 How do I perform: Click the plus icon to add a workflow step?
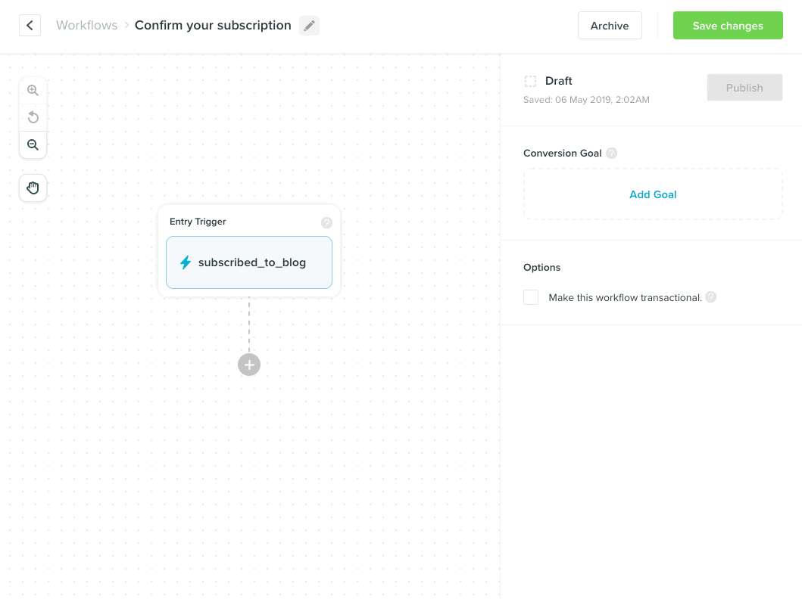click(x=248, y=365)
